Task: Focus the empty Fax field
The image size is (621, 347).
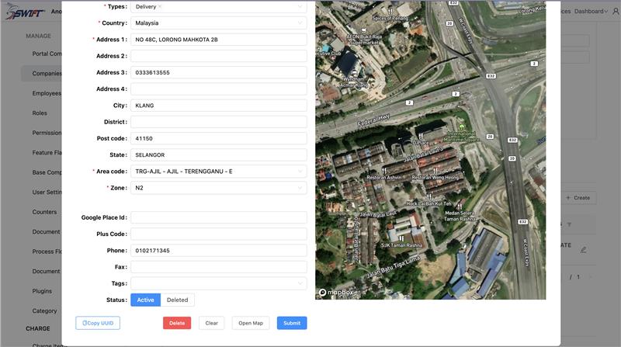Action: click(x=219, y=267)
